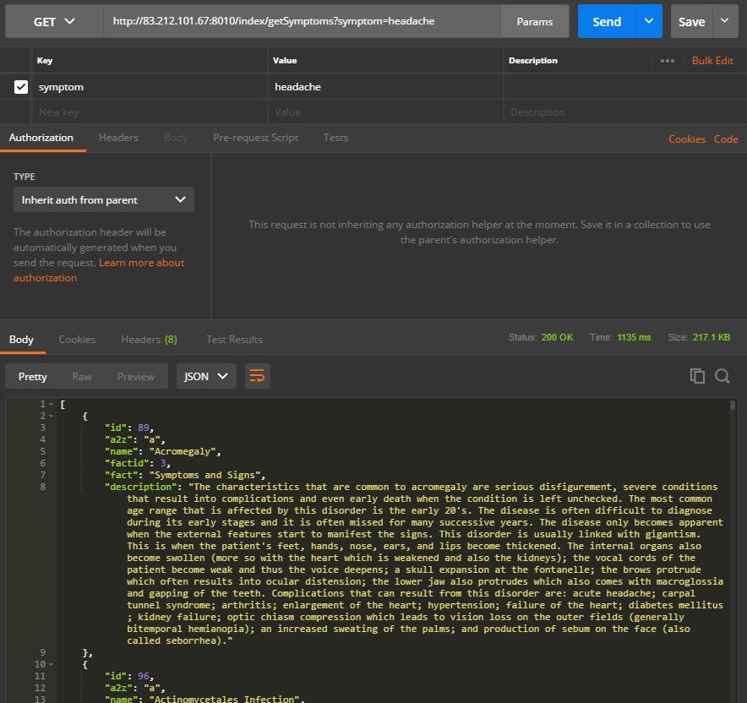Image resolution: width=747 pixels, height=703 pixels.
Task: Click the Params button
Action: tap(535, 21)
